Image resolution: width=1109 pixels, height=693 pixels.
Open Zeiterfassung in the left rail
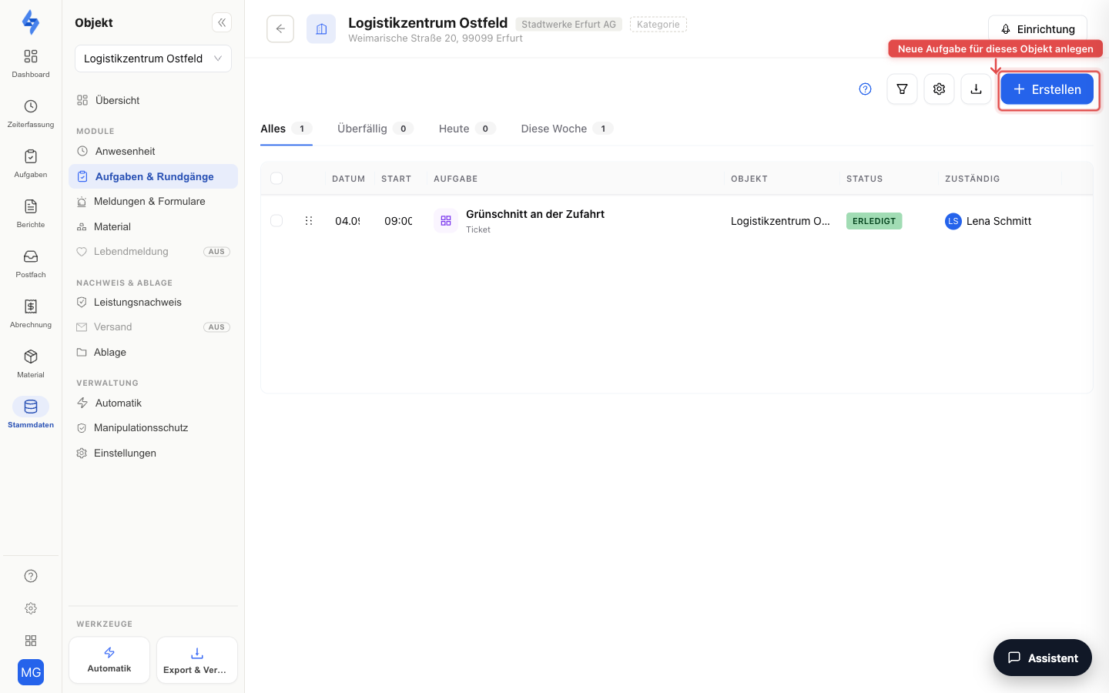click(x=31, y=113)
